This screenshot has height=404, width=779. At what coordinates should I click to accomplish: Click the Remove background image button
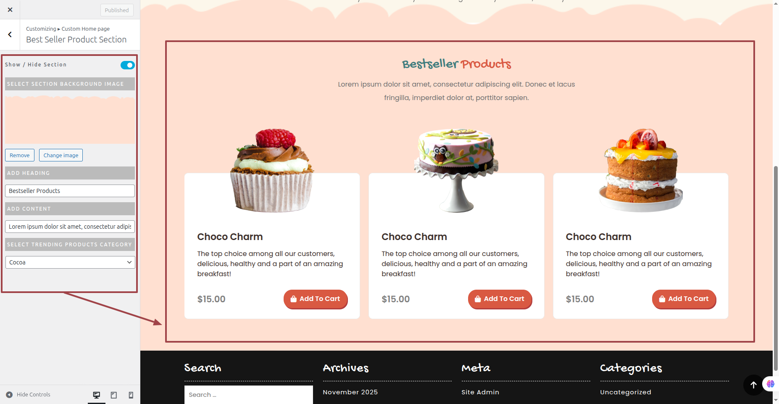pos(20,155)
